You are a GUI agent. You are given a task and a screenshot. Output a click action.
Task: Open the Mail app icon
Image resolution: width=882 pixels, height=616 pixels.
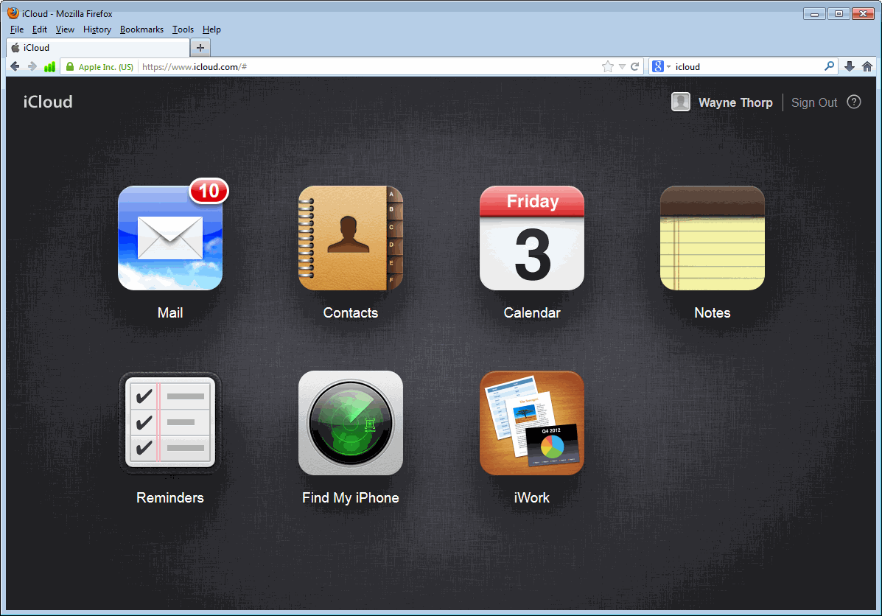[170, 238]
